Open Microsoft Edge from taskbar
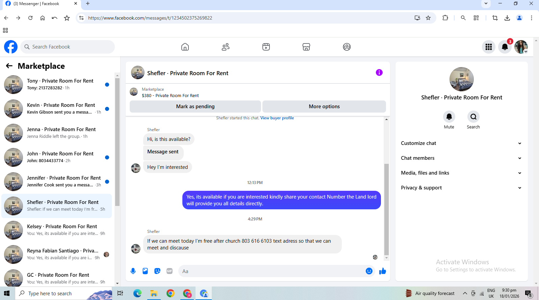This screenshot has width=539, height=300. 137,293
